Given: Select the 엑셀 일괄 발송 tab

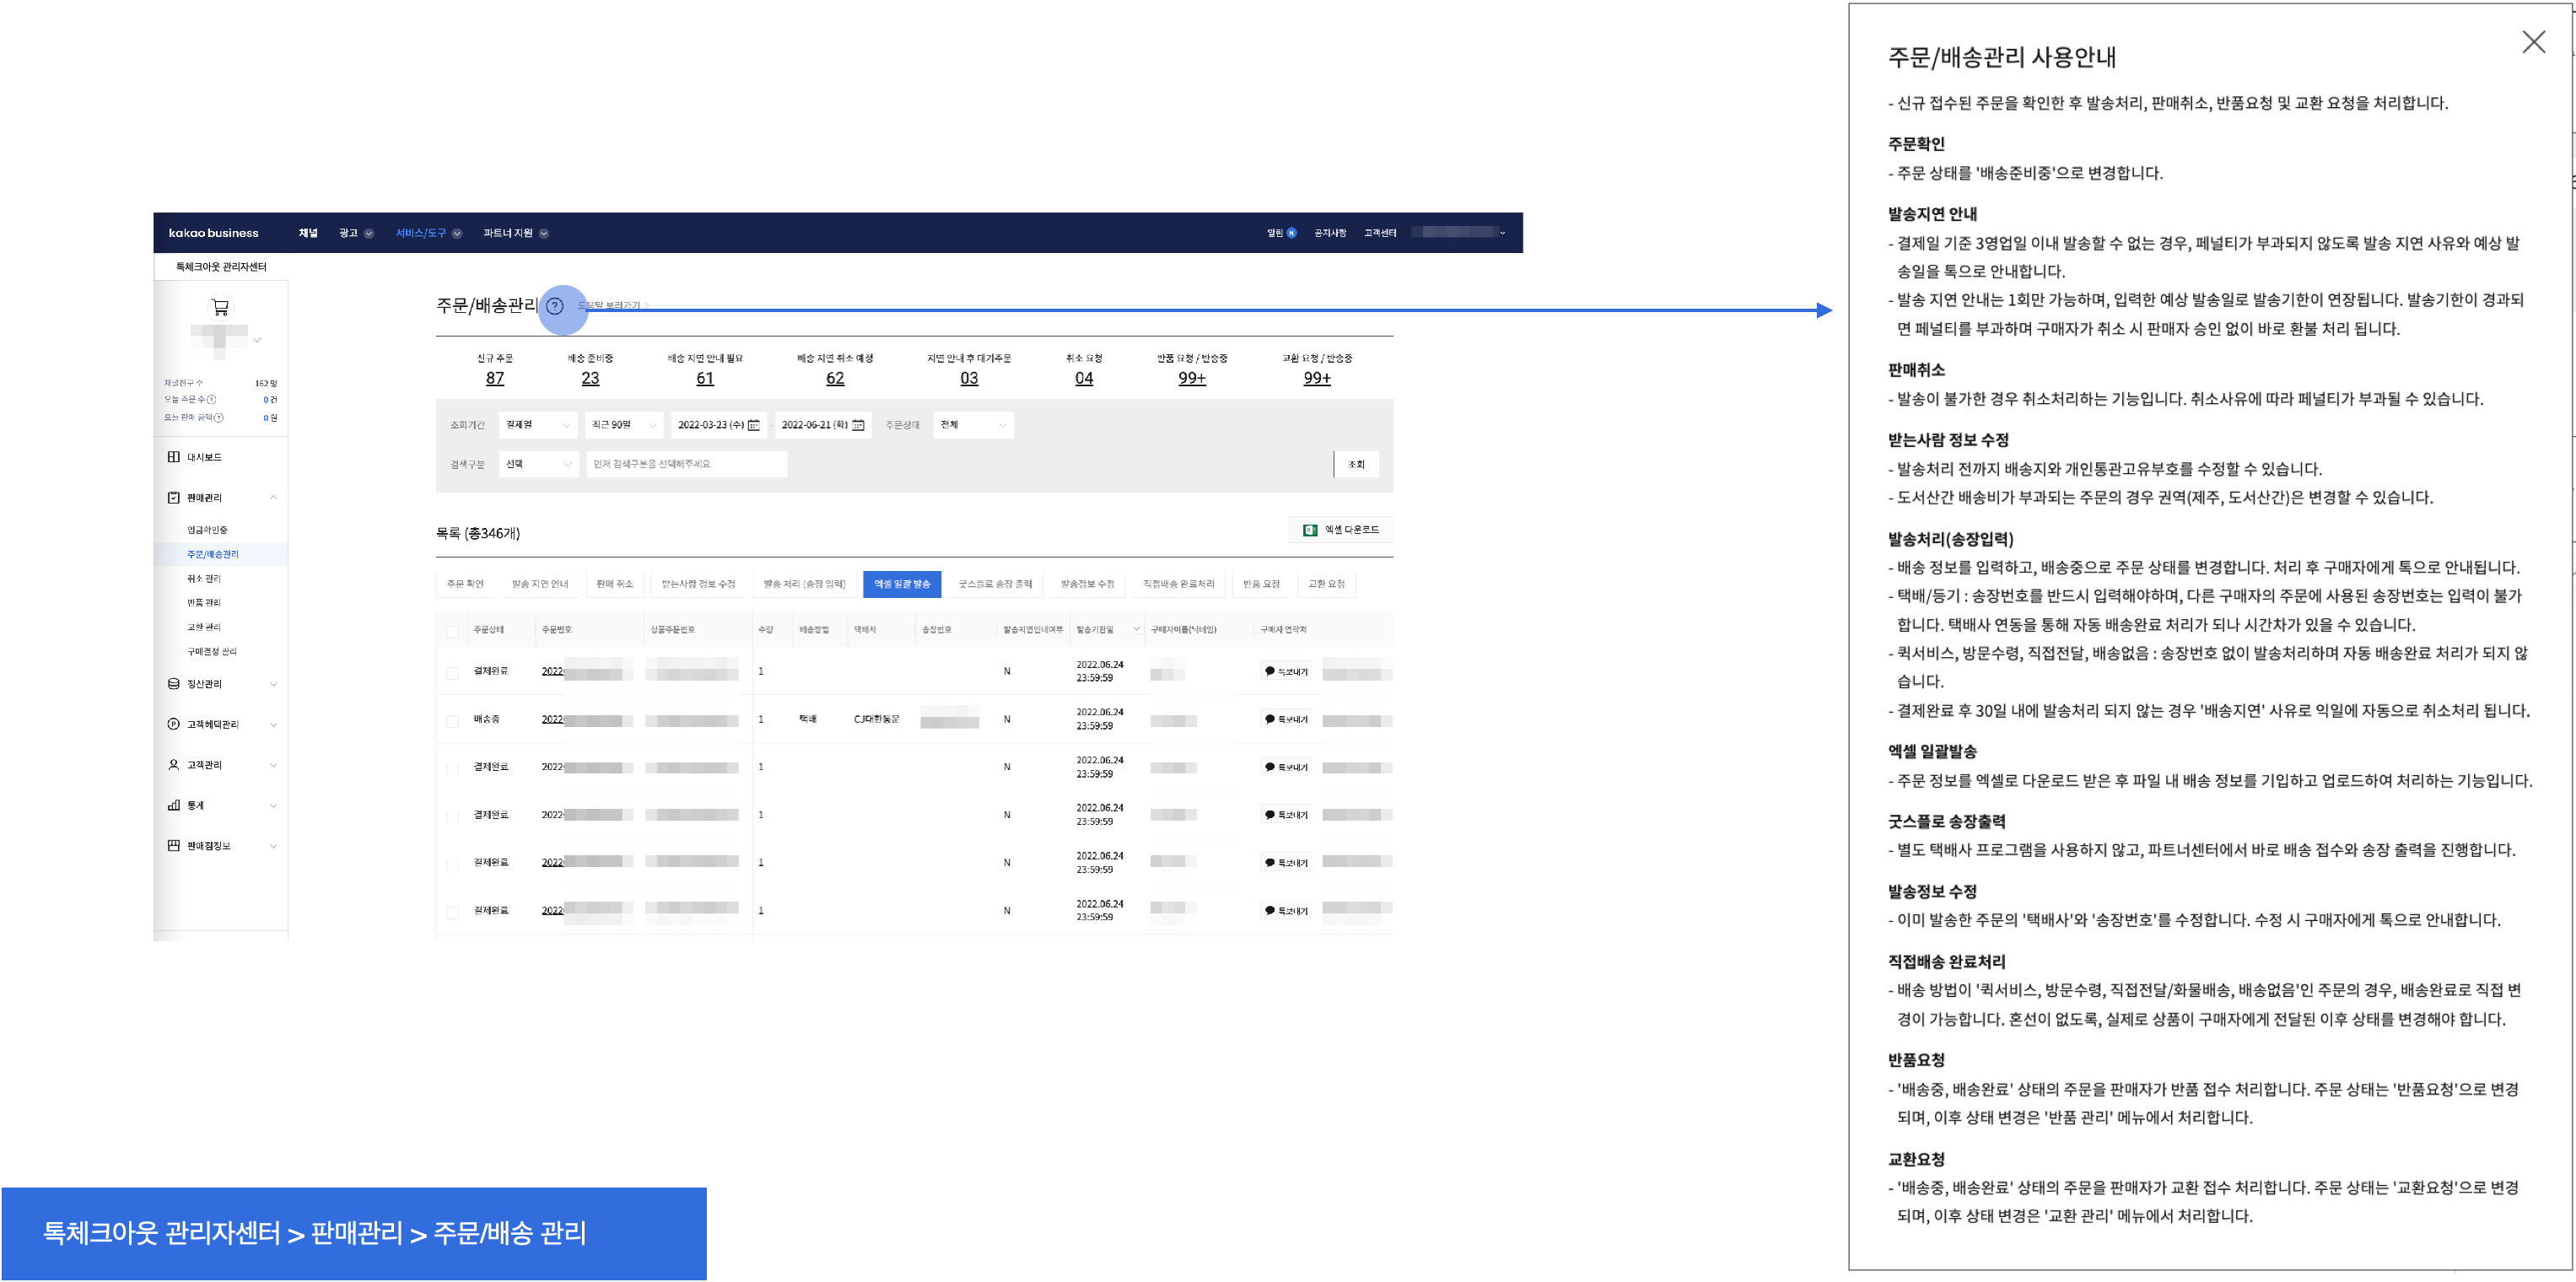Looking at the screenshot, I should [901, 584].
